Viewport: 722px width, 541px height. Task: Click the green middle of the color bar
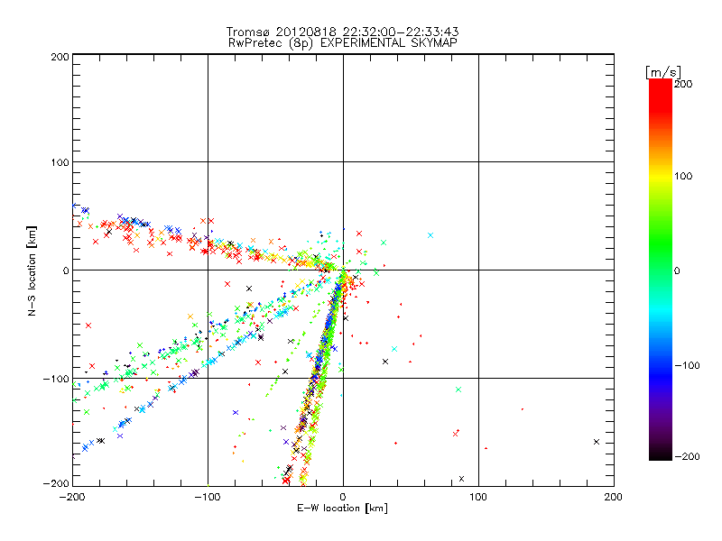click(660, 270)
